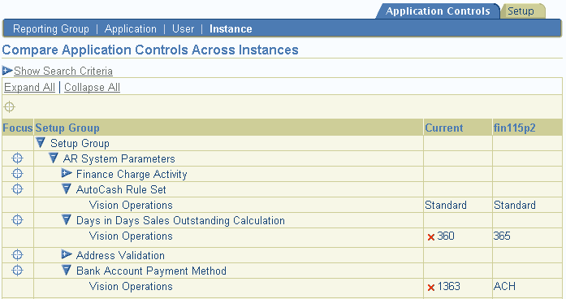
Task: Select Vision Operations under AutoCash Rule Set
Action: [x=131, y=205]
